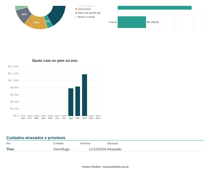Select the 'Frajola' axis label

(x=113, y=22)
